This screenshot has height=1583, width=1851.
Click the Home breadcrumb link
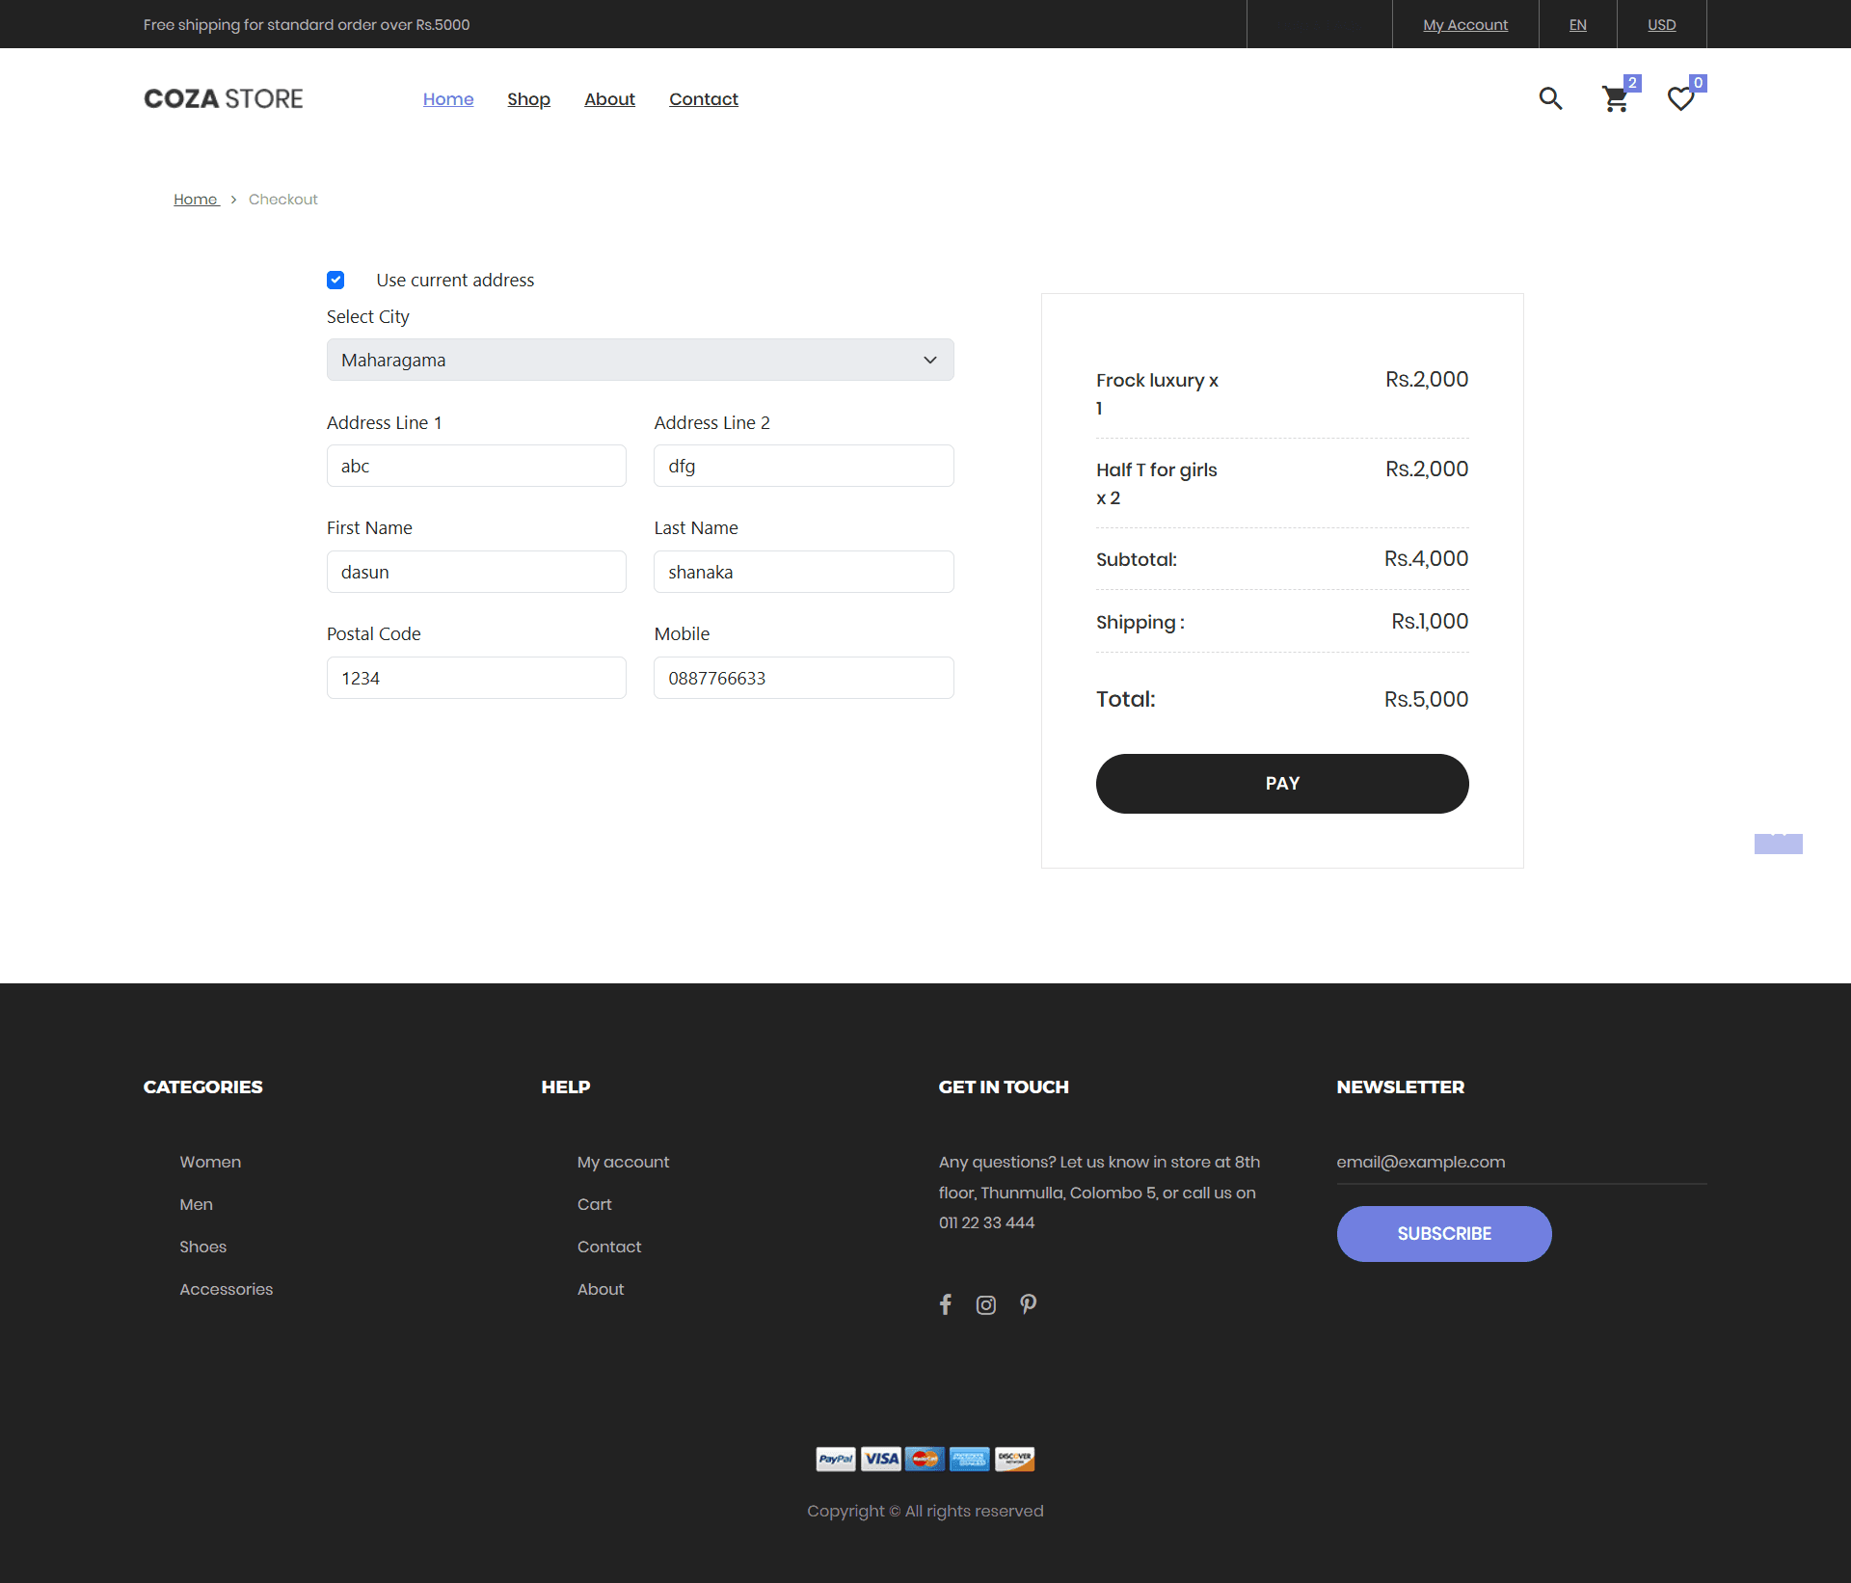coord(196,200)
